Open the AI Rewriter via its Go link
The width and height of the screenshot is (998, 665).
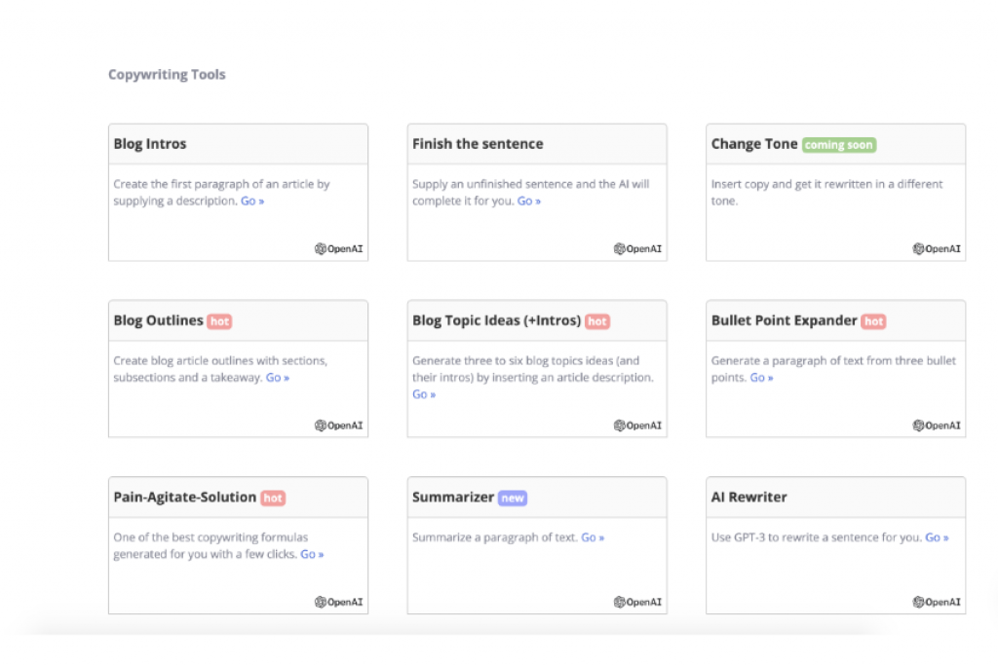[x=937, y=536]
